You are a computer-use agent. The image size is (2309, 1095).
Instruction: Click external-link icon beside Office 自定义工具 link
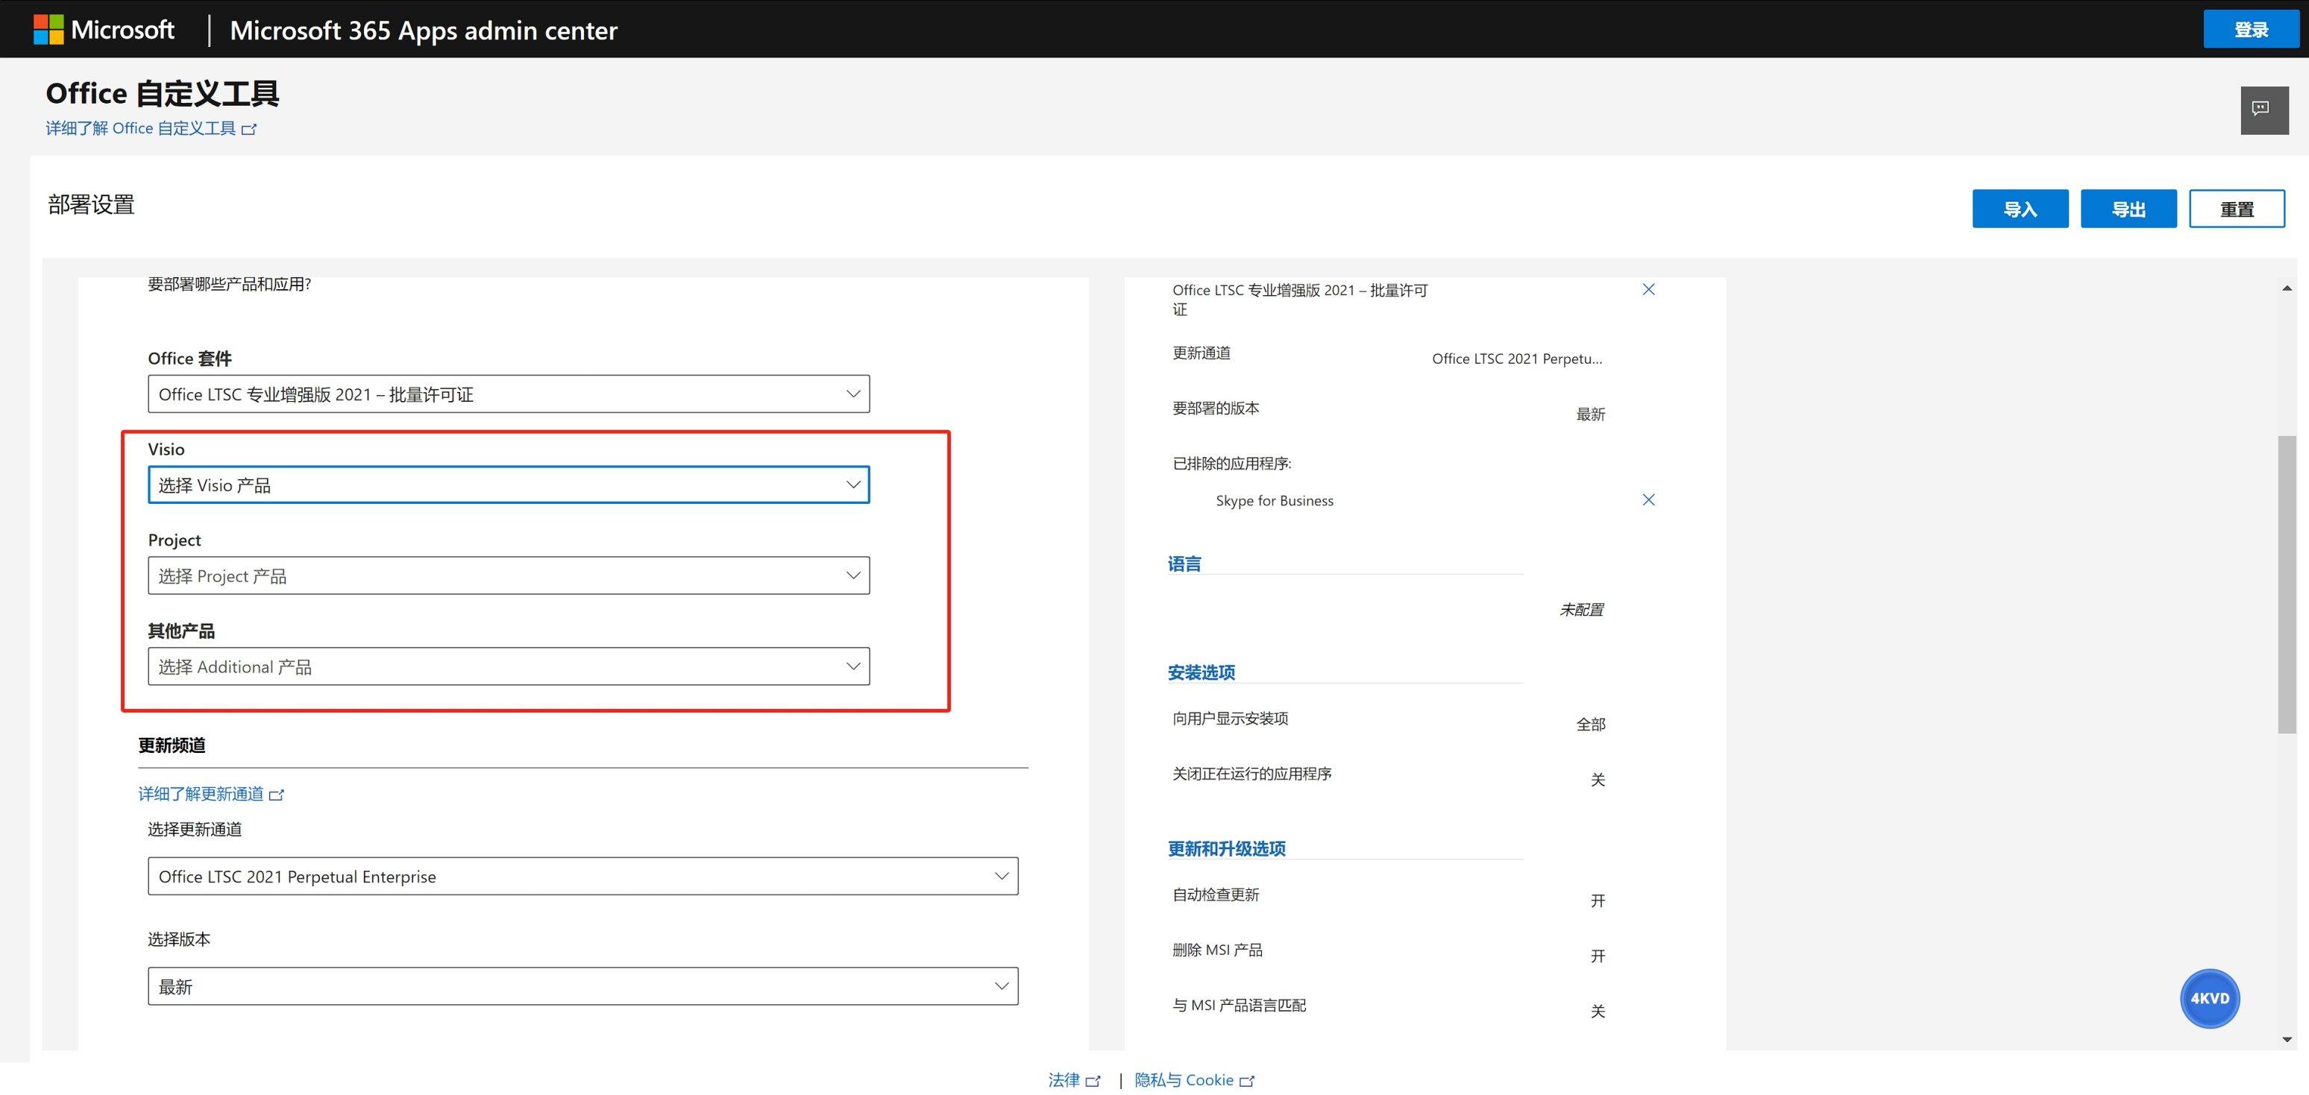[249, 129]
